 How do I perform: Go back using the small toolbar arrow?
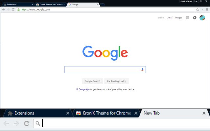[4, 9]
